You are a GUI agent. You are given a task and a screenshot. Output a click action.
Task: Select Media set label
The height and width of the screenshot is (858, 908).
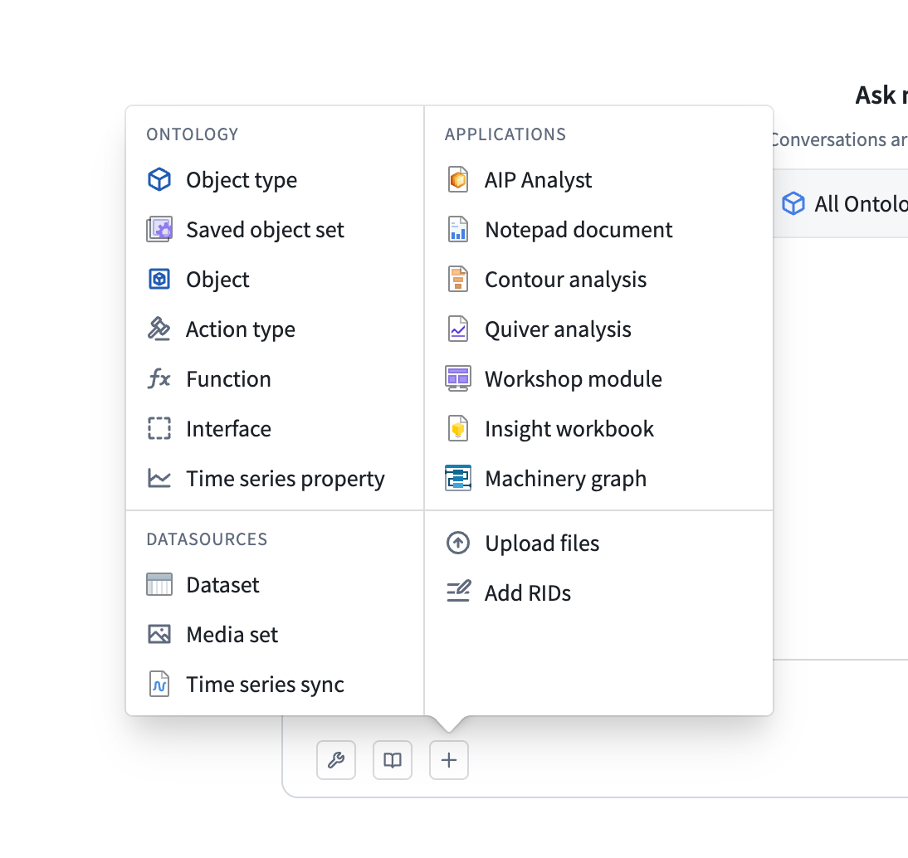(x=232, y=635)
